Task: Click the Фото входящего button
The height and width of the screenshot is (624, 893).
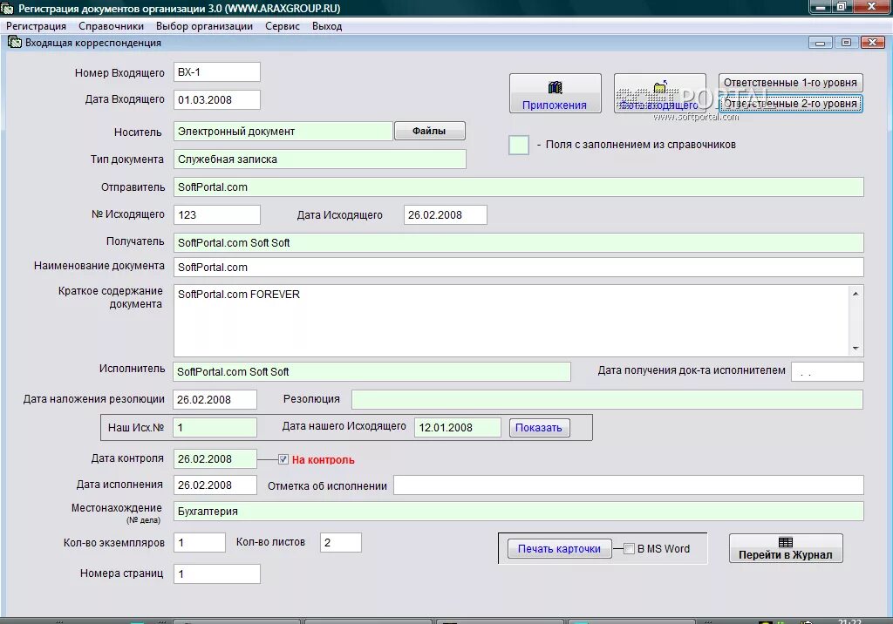Action: coord(659,93)
